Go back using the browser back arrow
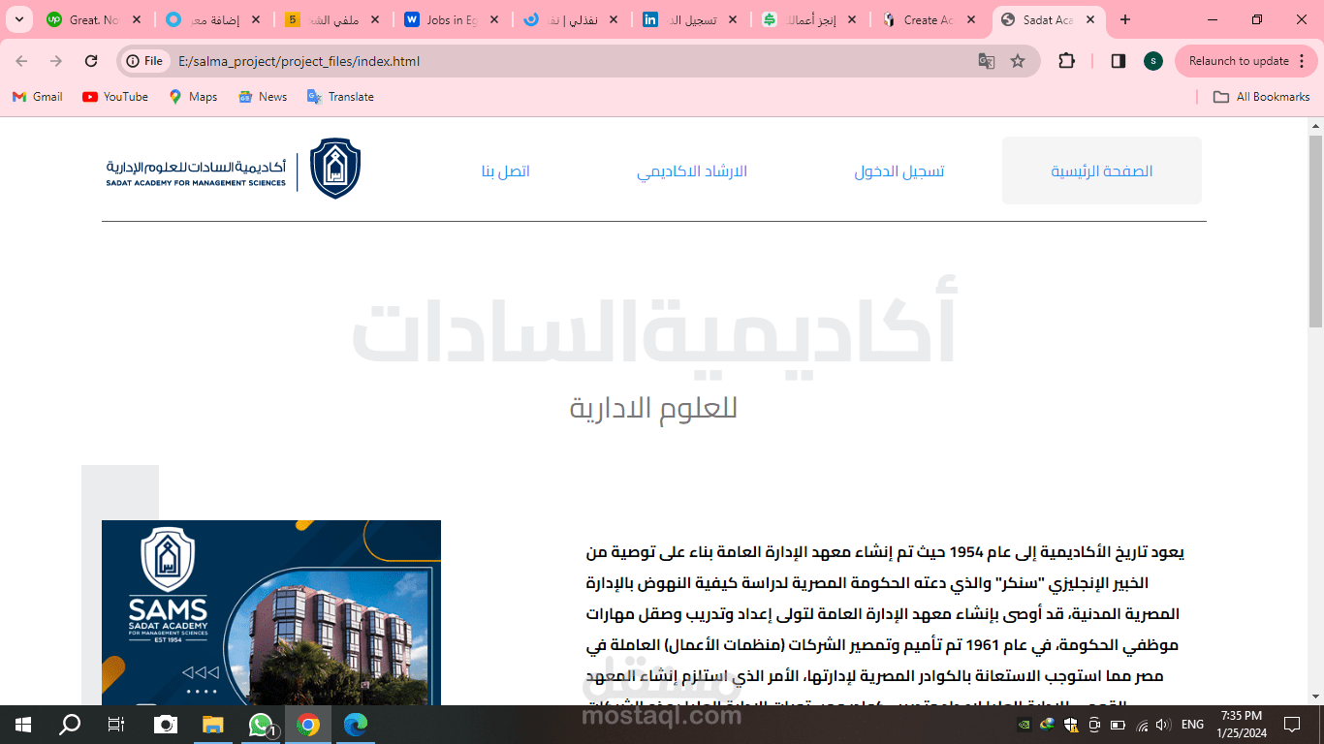This screenshot has width=1324, height=744. tap(21, 61)
